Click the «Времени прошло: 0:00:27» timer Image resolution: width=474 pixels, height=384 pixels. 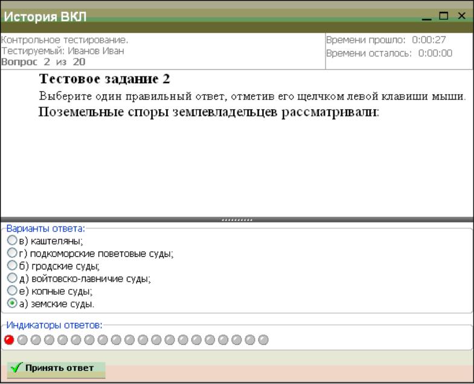click(386, 40)
